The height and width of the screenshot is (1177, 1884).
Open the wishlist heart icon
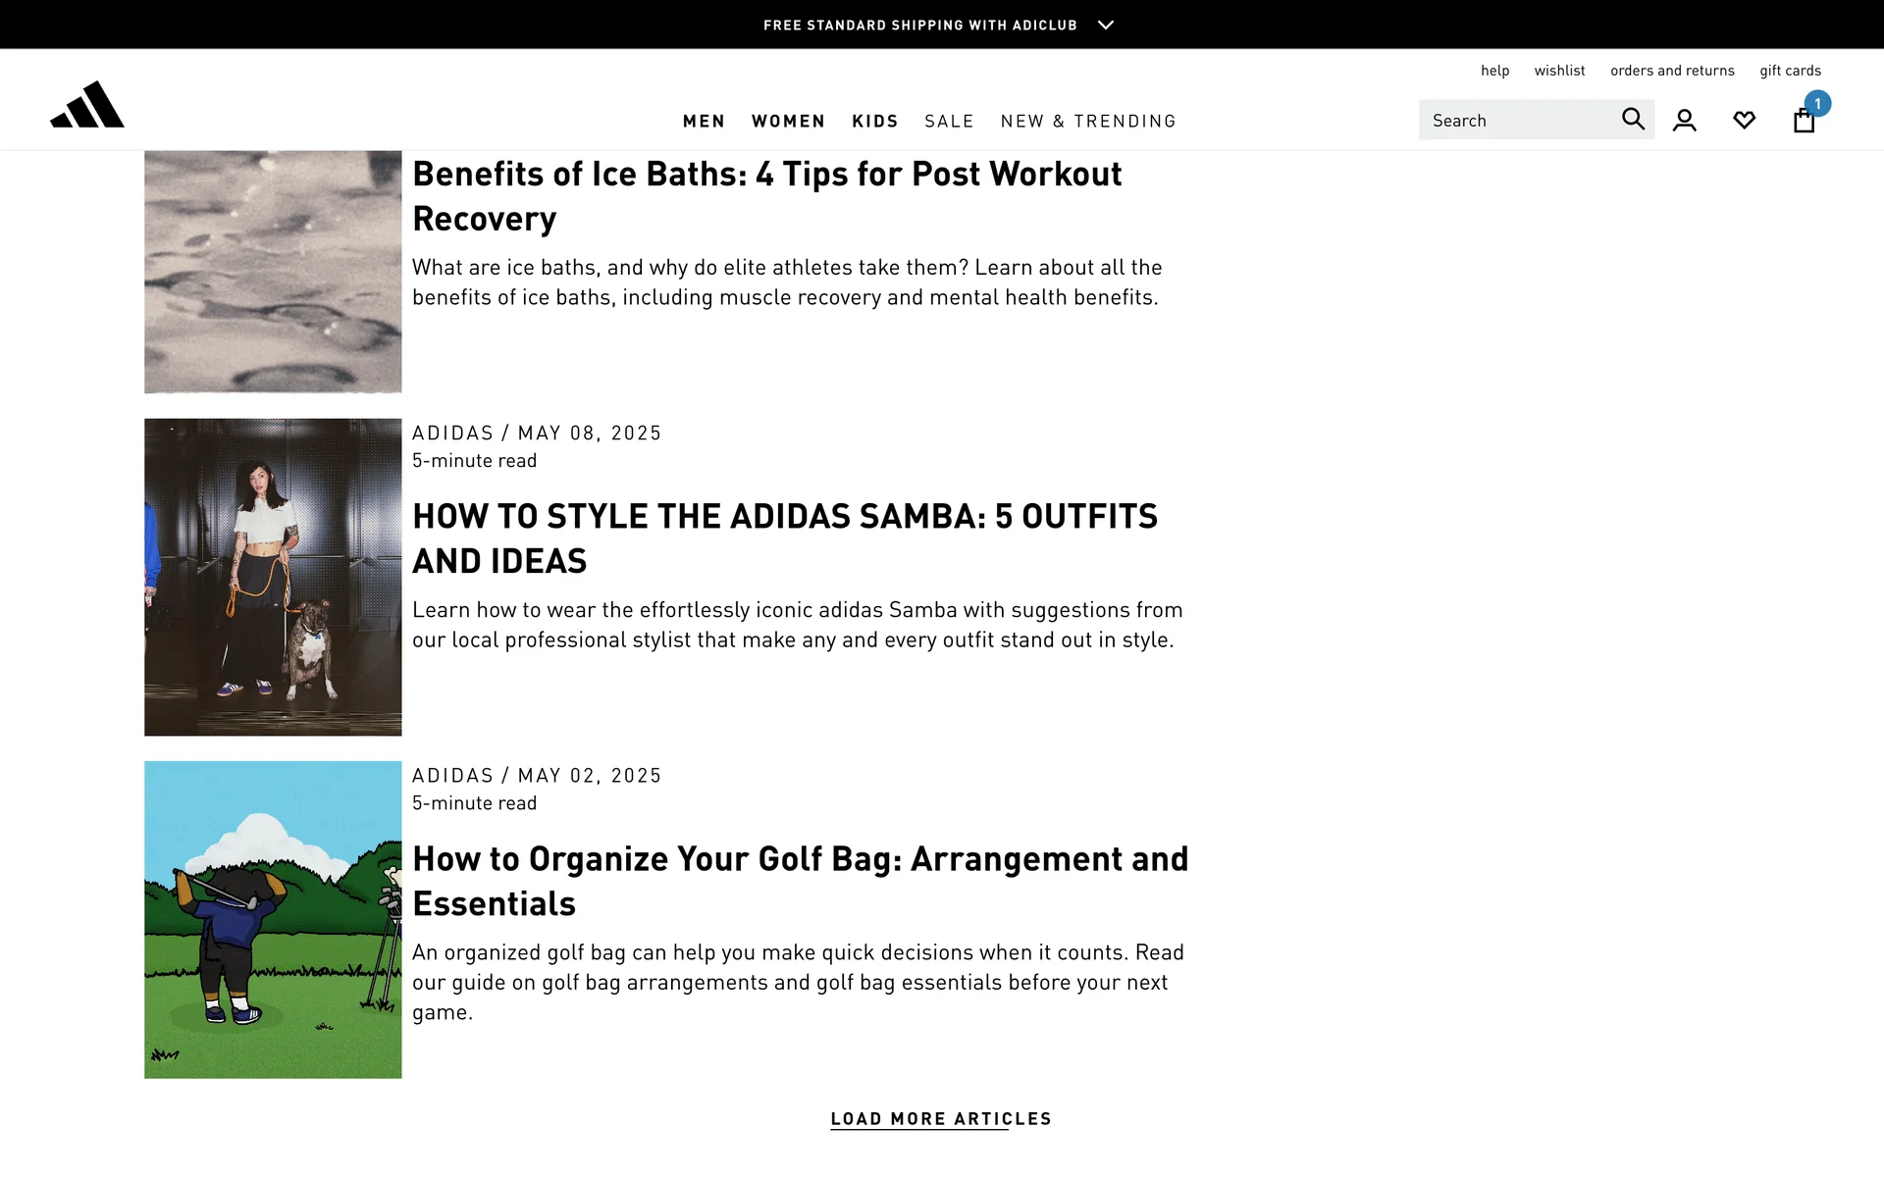pos(1744,120)
